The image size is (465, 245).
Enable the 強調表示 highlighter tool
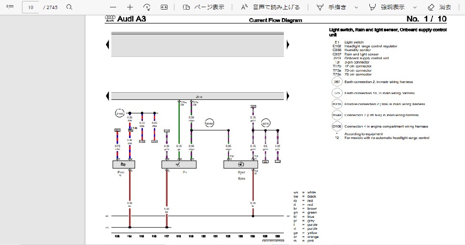387,7
